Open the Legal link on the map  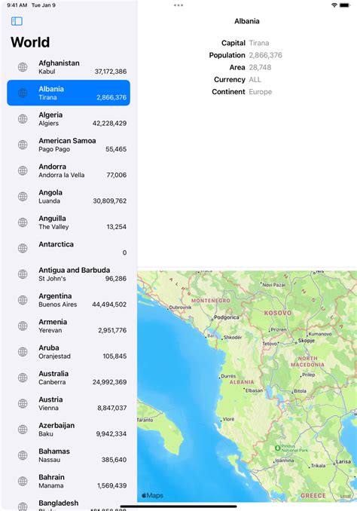(x=346, y=497)
